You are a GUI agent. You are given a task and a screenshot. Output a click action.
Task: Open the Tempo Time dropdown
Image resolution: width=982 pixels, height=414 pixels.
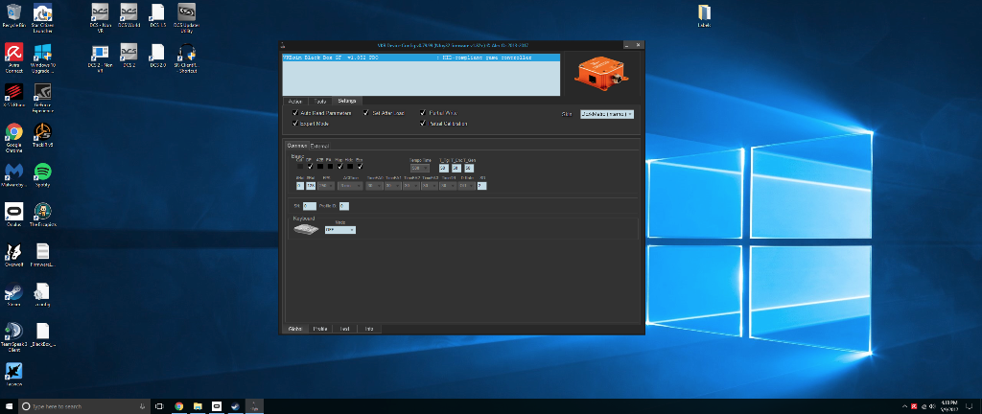tap(420, 169)
